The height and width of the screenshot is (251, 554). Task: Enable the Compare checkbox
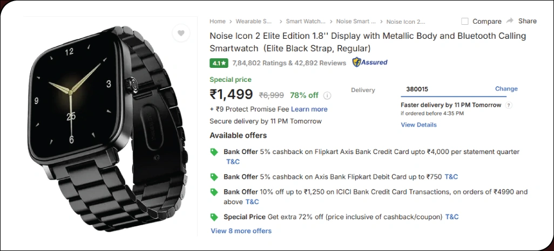pos(465,22)
